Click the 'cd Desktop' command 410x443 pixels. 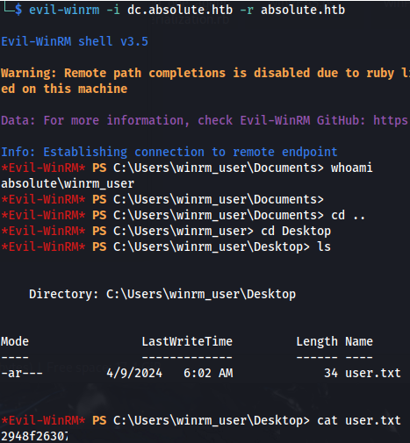tap(296, 231)
